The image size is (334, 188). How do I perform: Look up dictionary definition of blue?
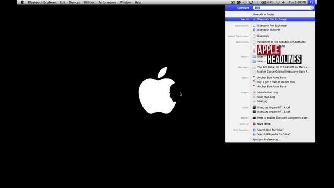pos(264,124)
